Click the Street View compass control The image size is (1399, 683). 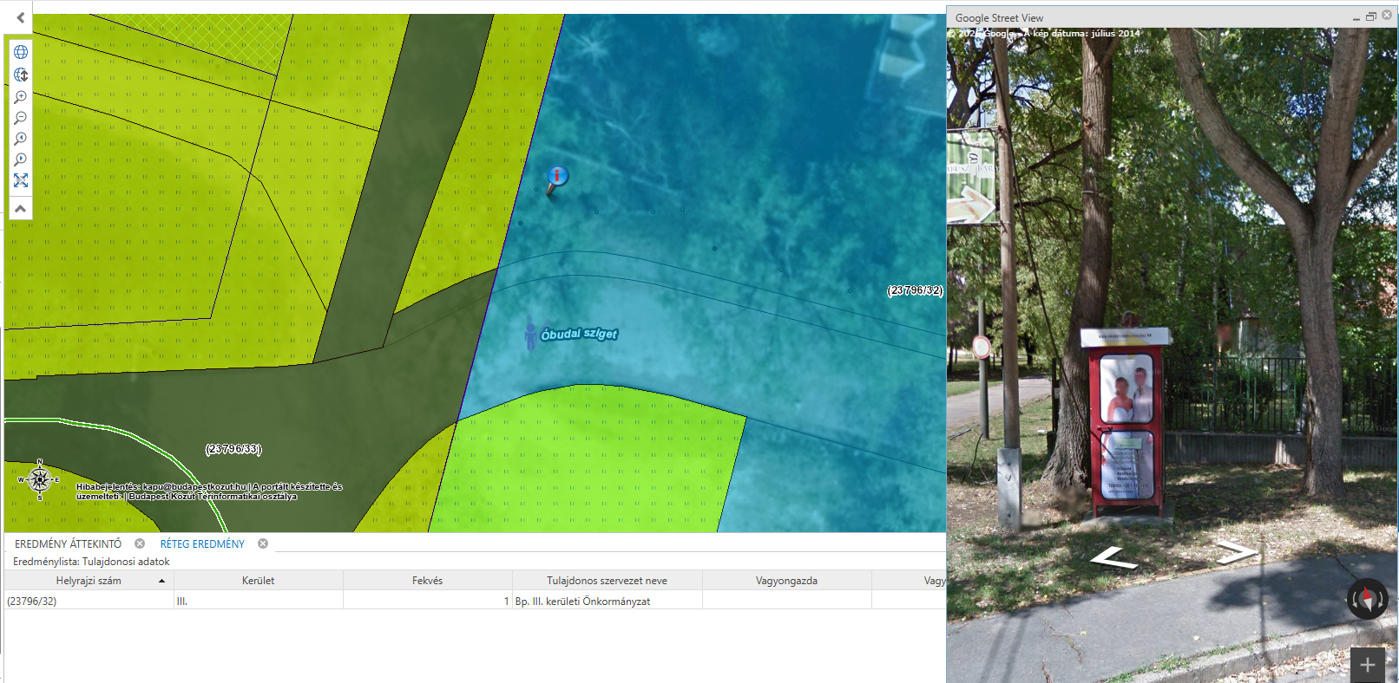(x=1367, y=599)
